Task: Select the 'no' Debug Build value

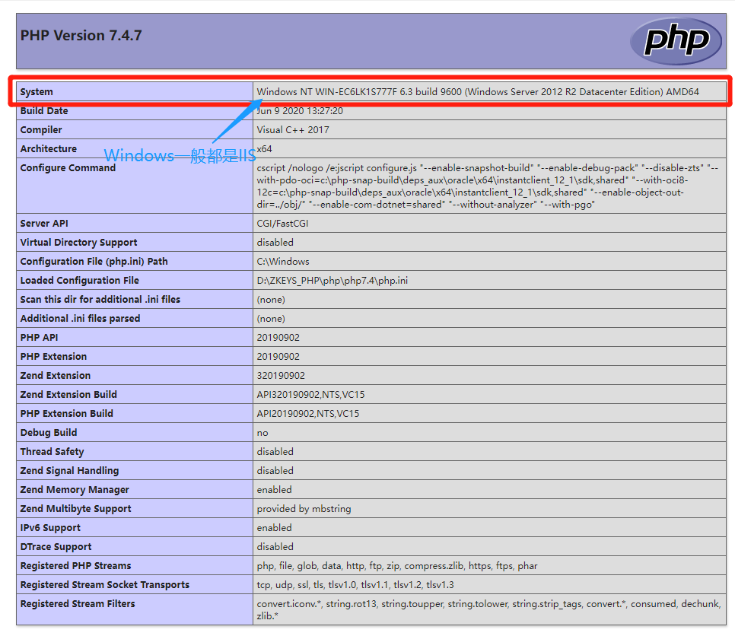Action: click(x=262, y=433)
